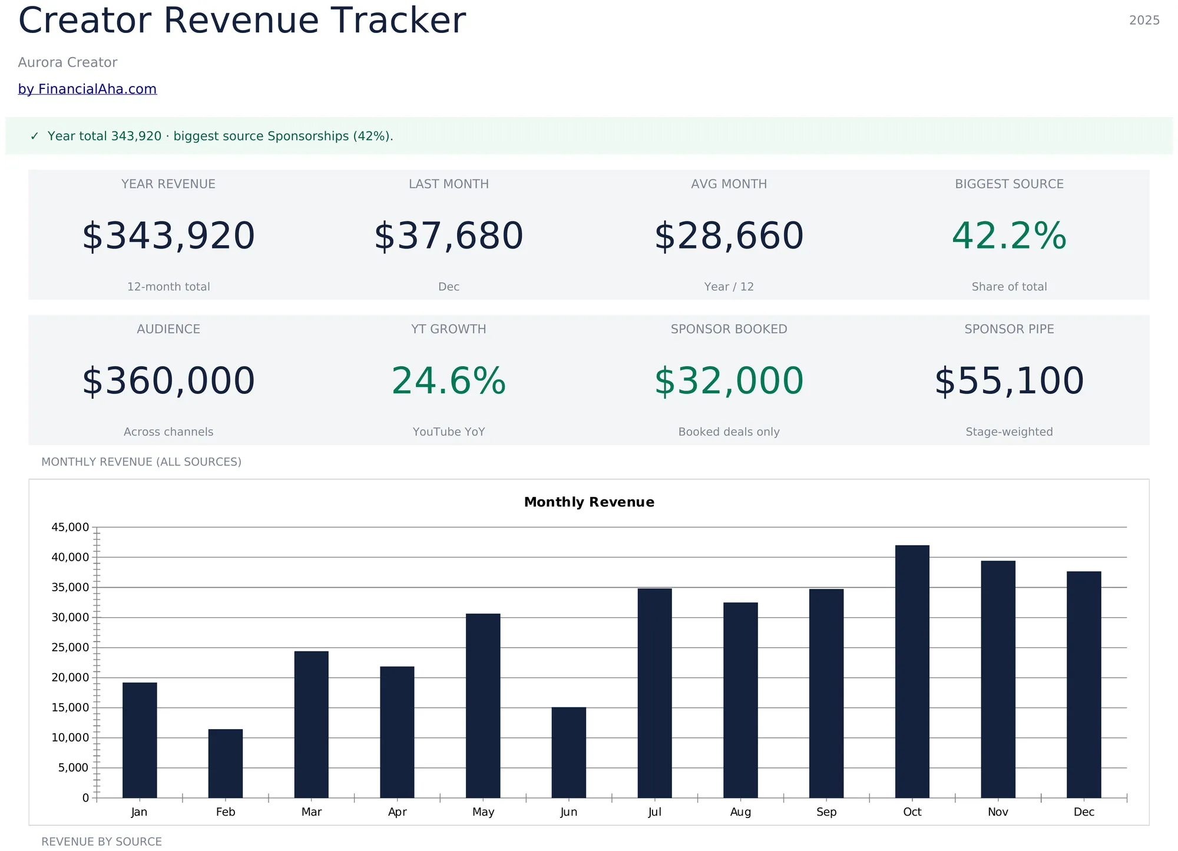Click the Jul revenue bar

point(655,693)
